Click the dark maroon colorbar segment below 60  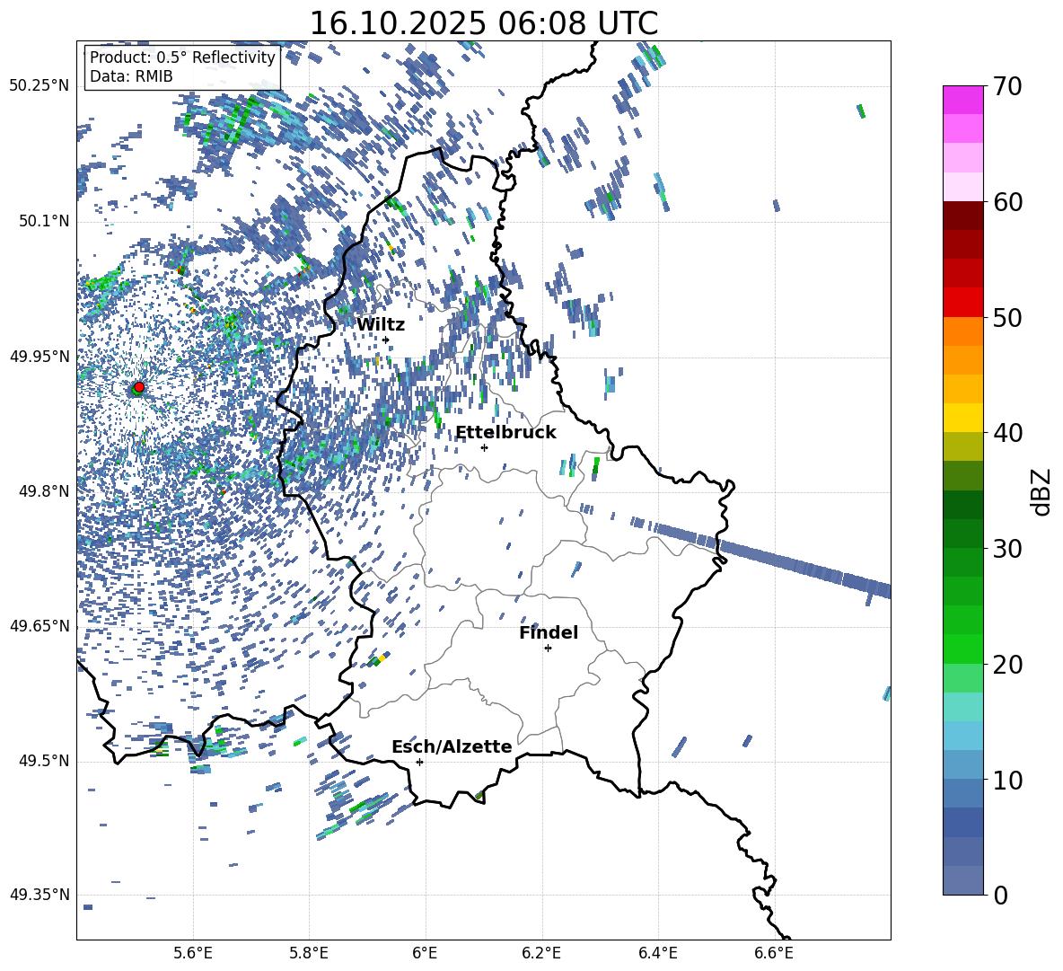click(x=962, y=216)
